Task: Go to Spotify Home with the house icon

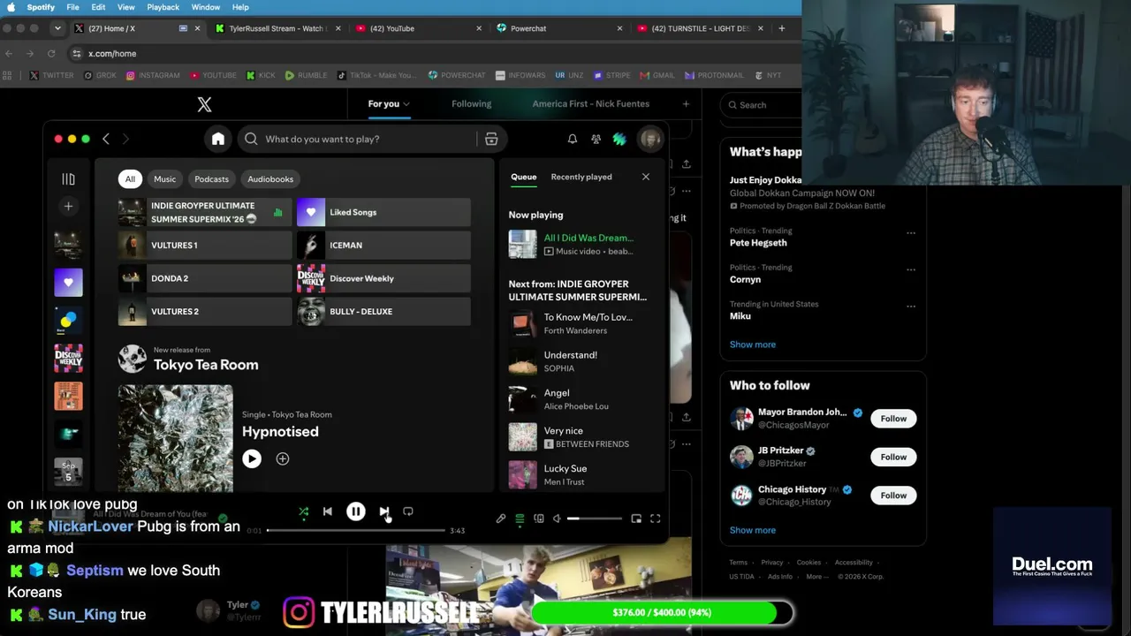Action: [x=218, y=139]
